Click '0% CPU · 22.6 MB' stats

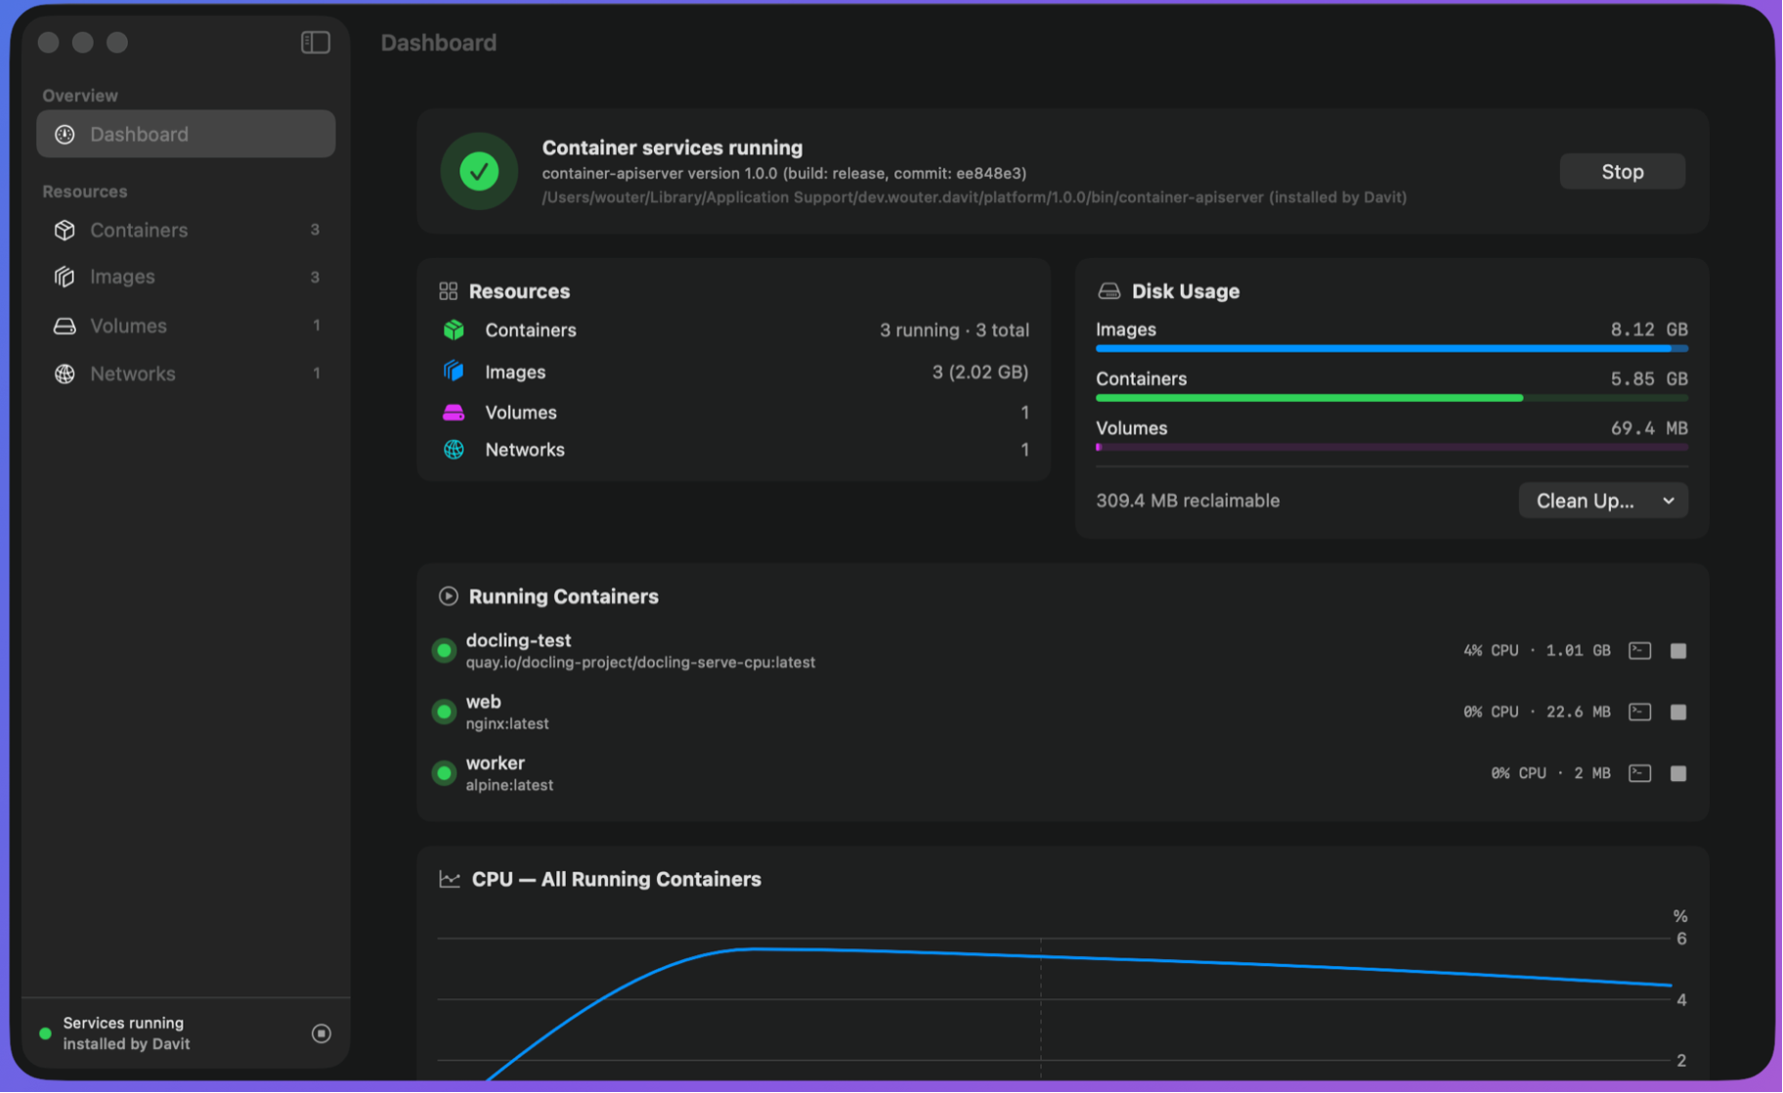click(x=1537, y=712)
